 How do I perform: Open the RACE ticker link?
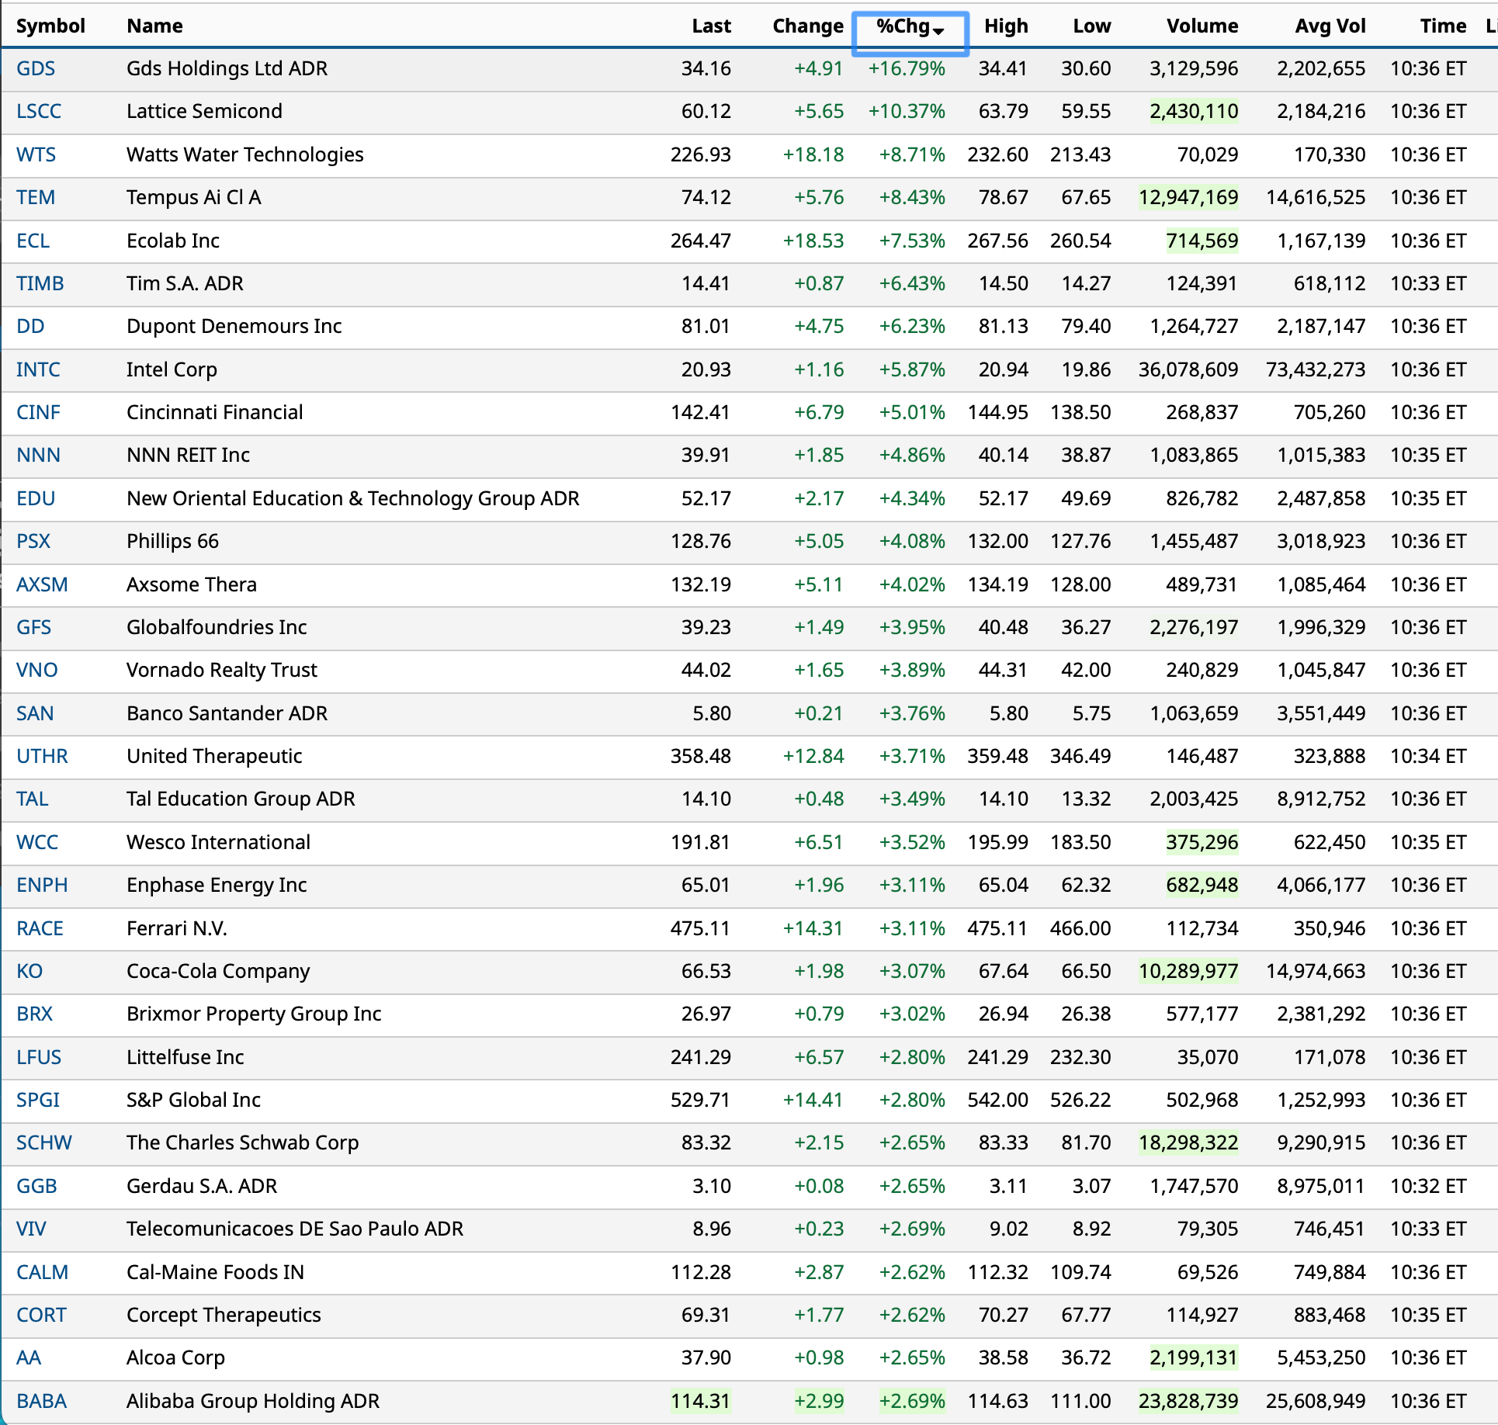(40, 928)
